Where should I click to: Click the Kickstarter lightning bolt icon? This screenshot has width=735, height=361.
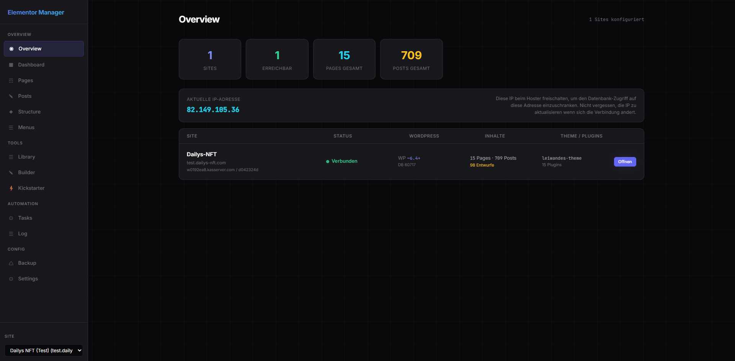(11, 188)
